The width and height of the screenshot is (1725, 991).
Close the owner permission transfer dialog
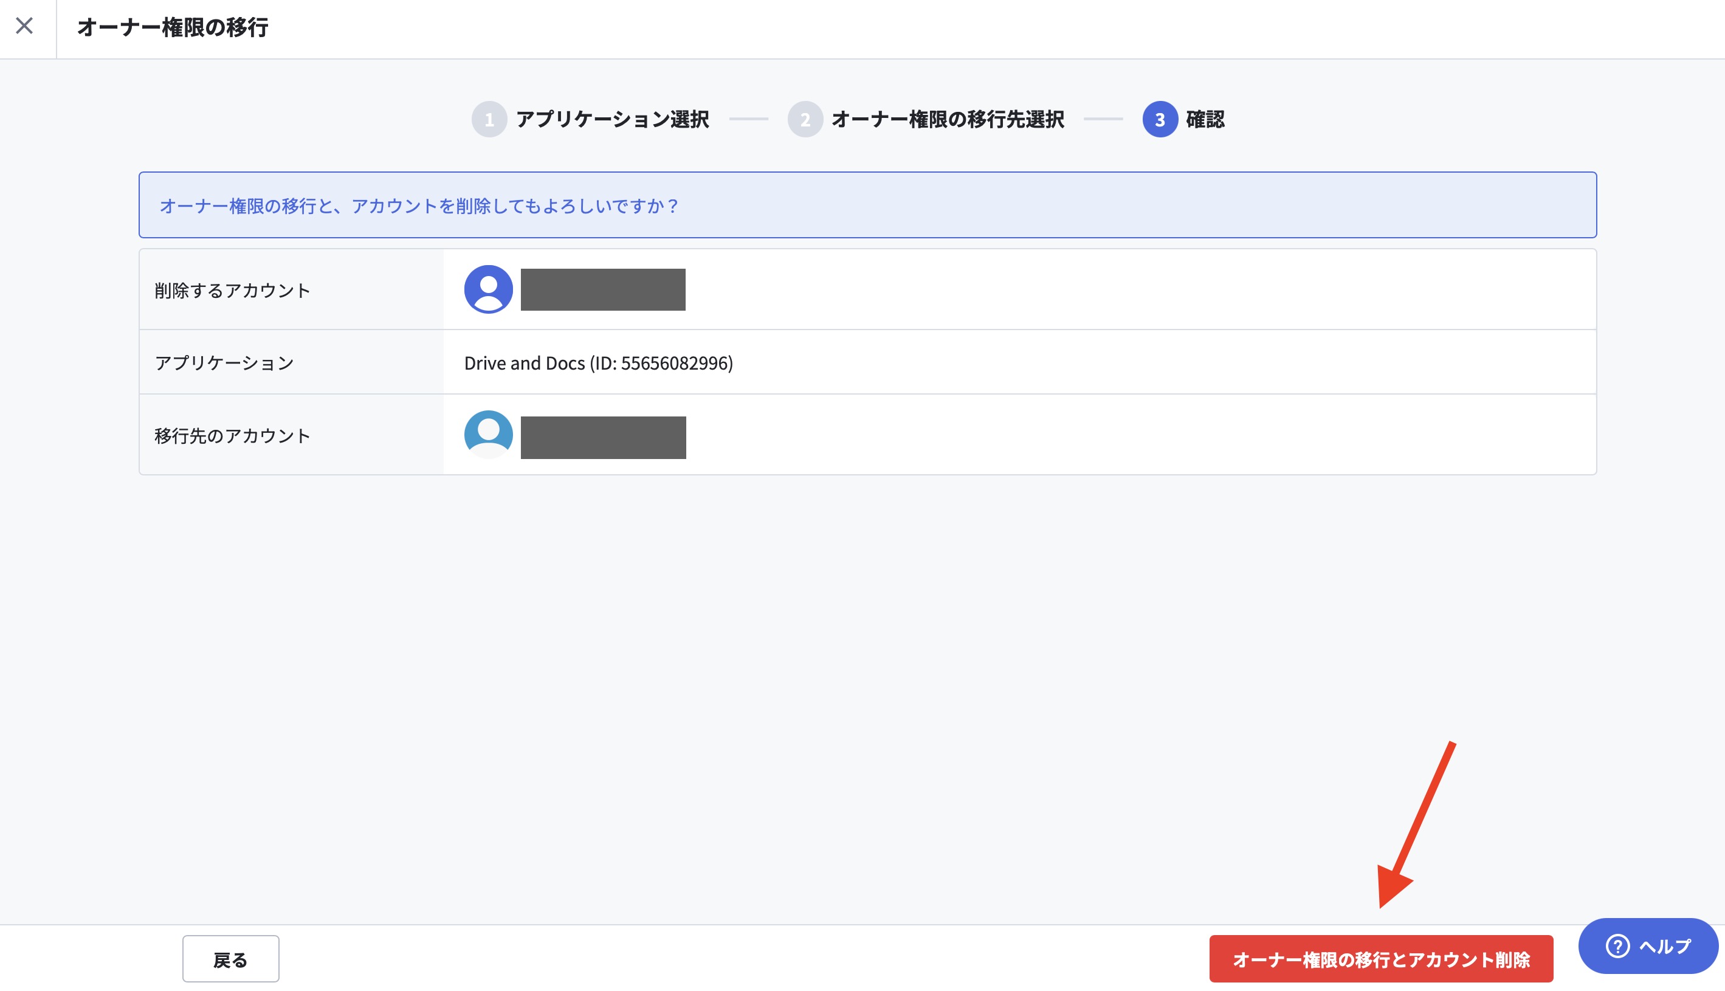coord(24,26)
